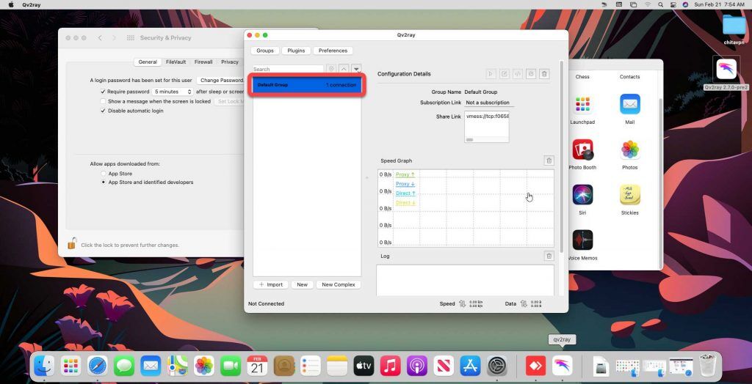Select the App Store radio button

click(104, 174)
